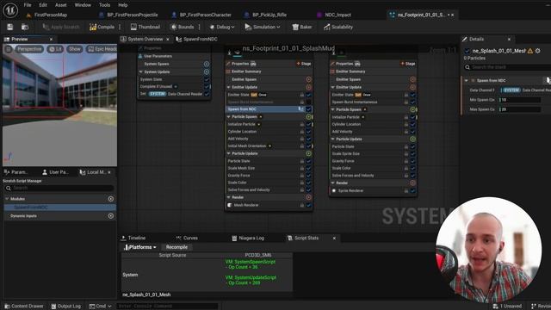Collapse the Modules tree section

7,199
